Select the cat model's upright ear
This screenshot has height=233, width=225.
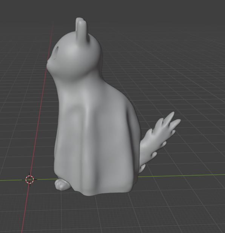click(x=81, y=29)
